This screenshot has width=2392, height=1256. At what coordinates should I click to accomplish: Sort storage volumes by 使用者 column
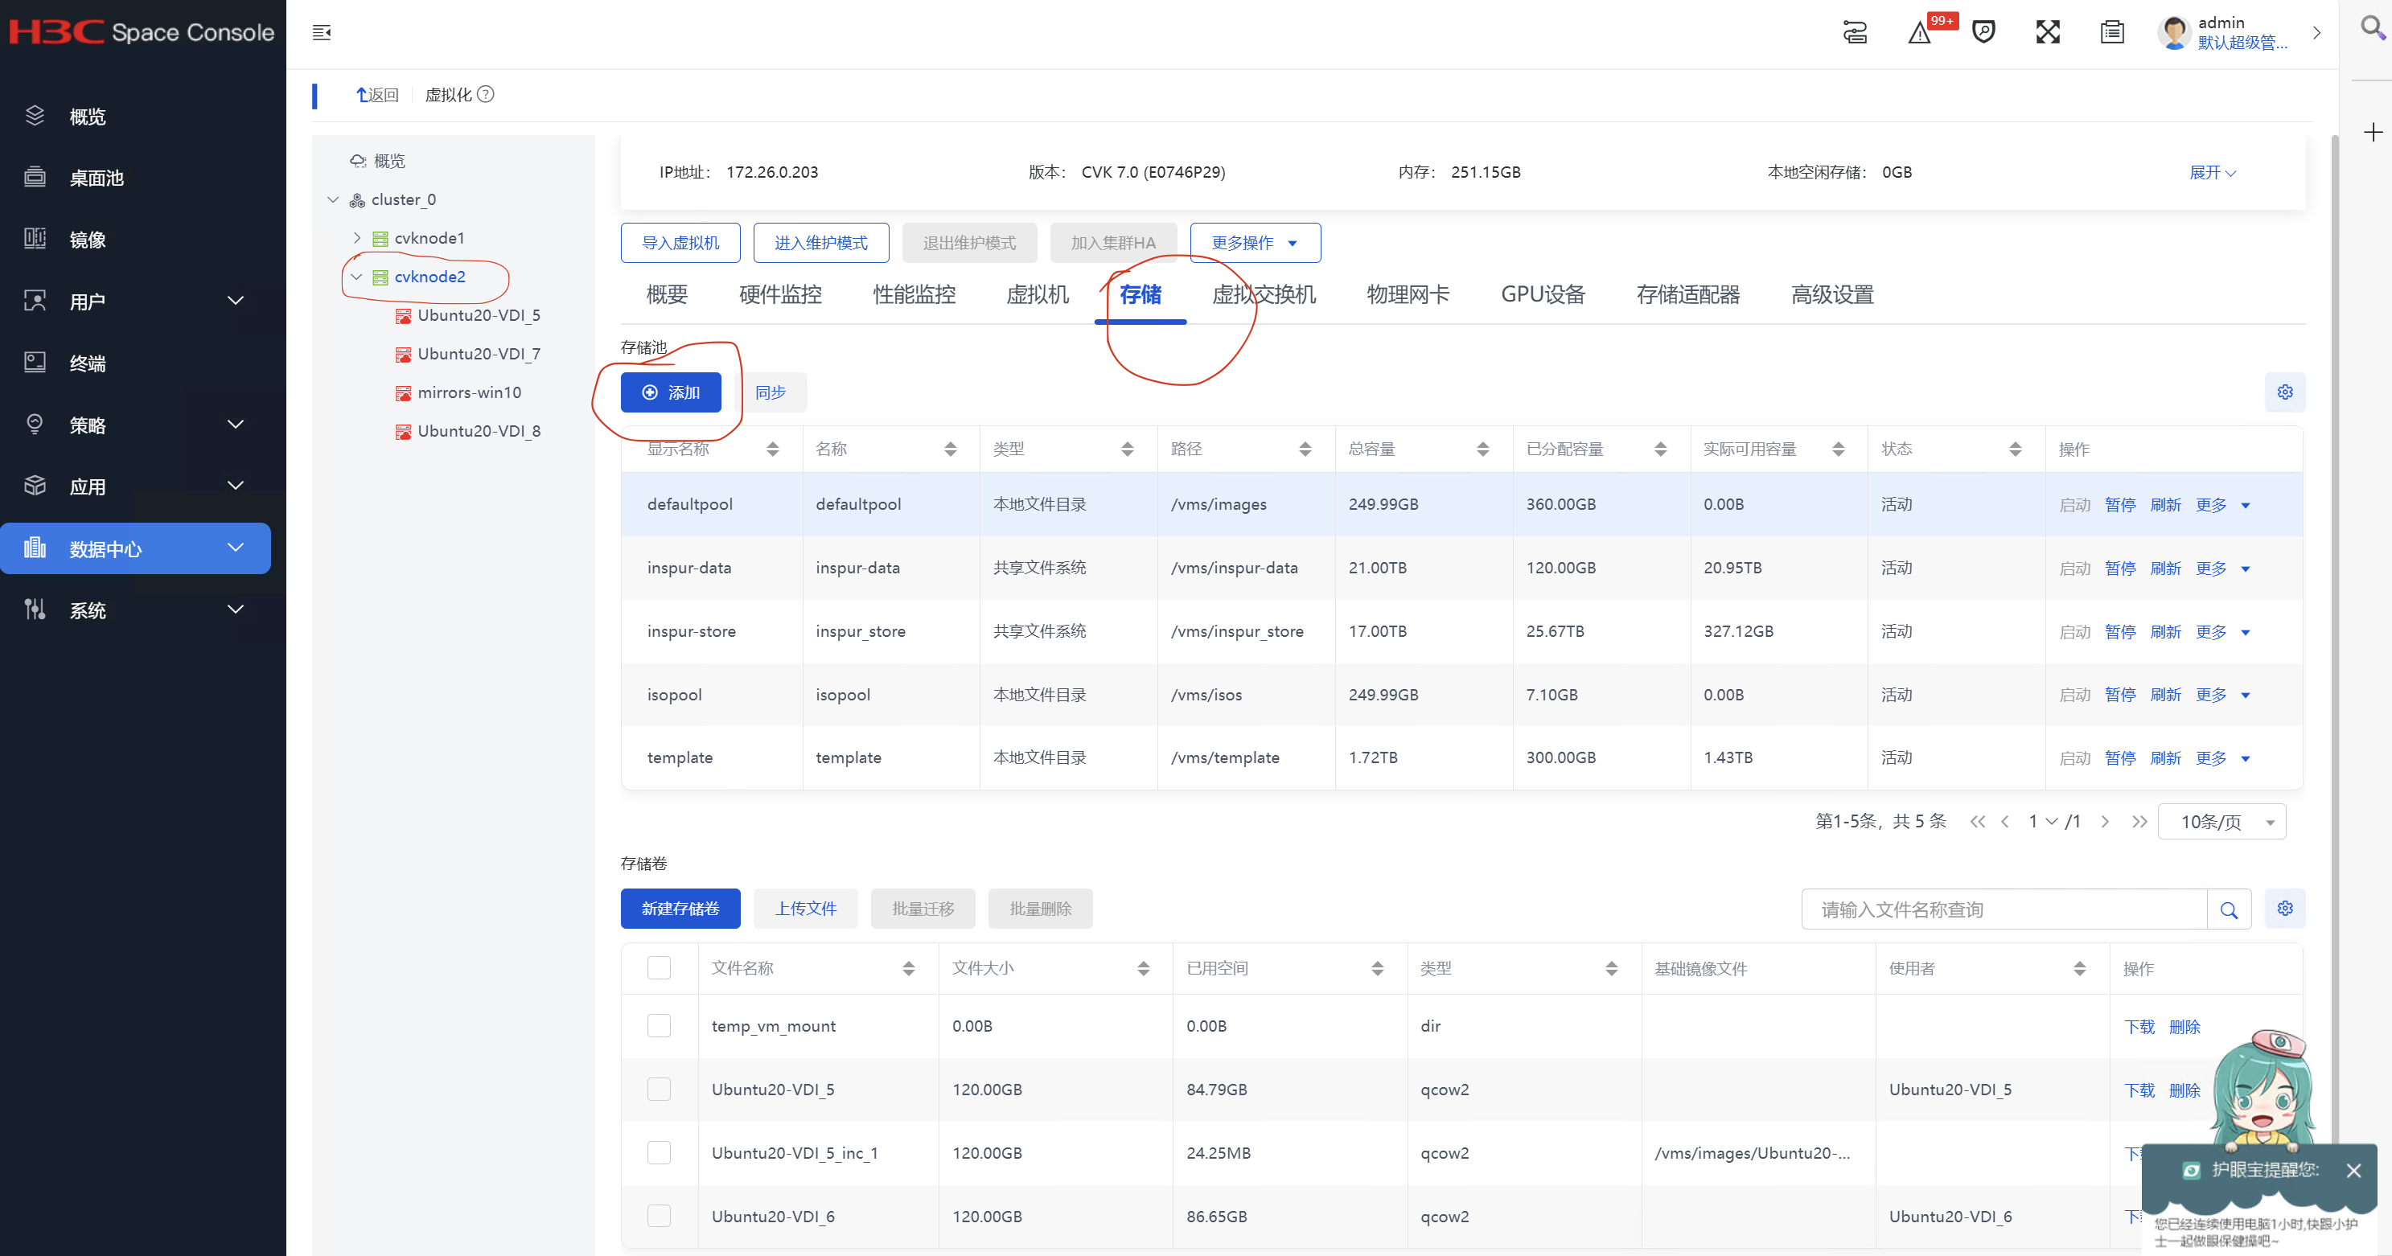coord(2079,968)
